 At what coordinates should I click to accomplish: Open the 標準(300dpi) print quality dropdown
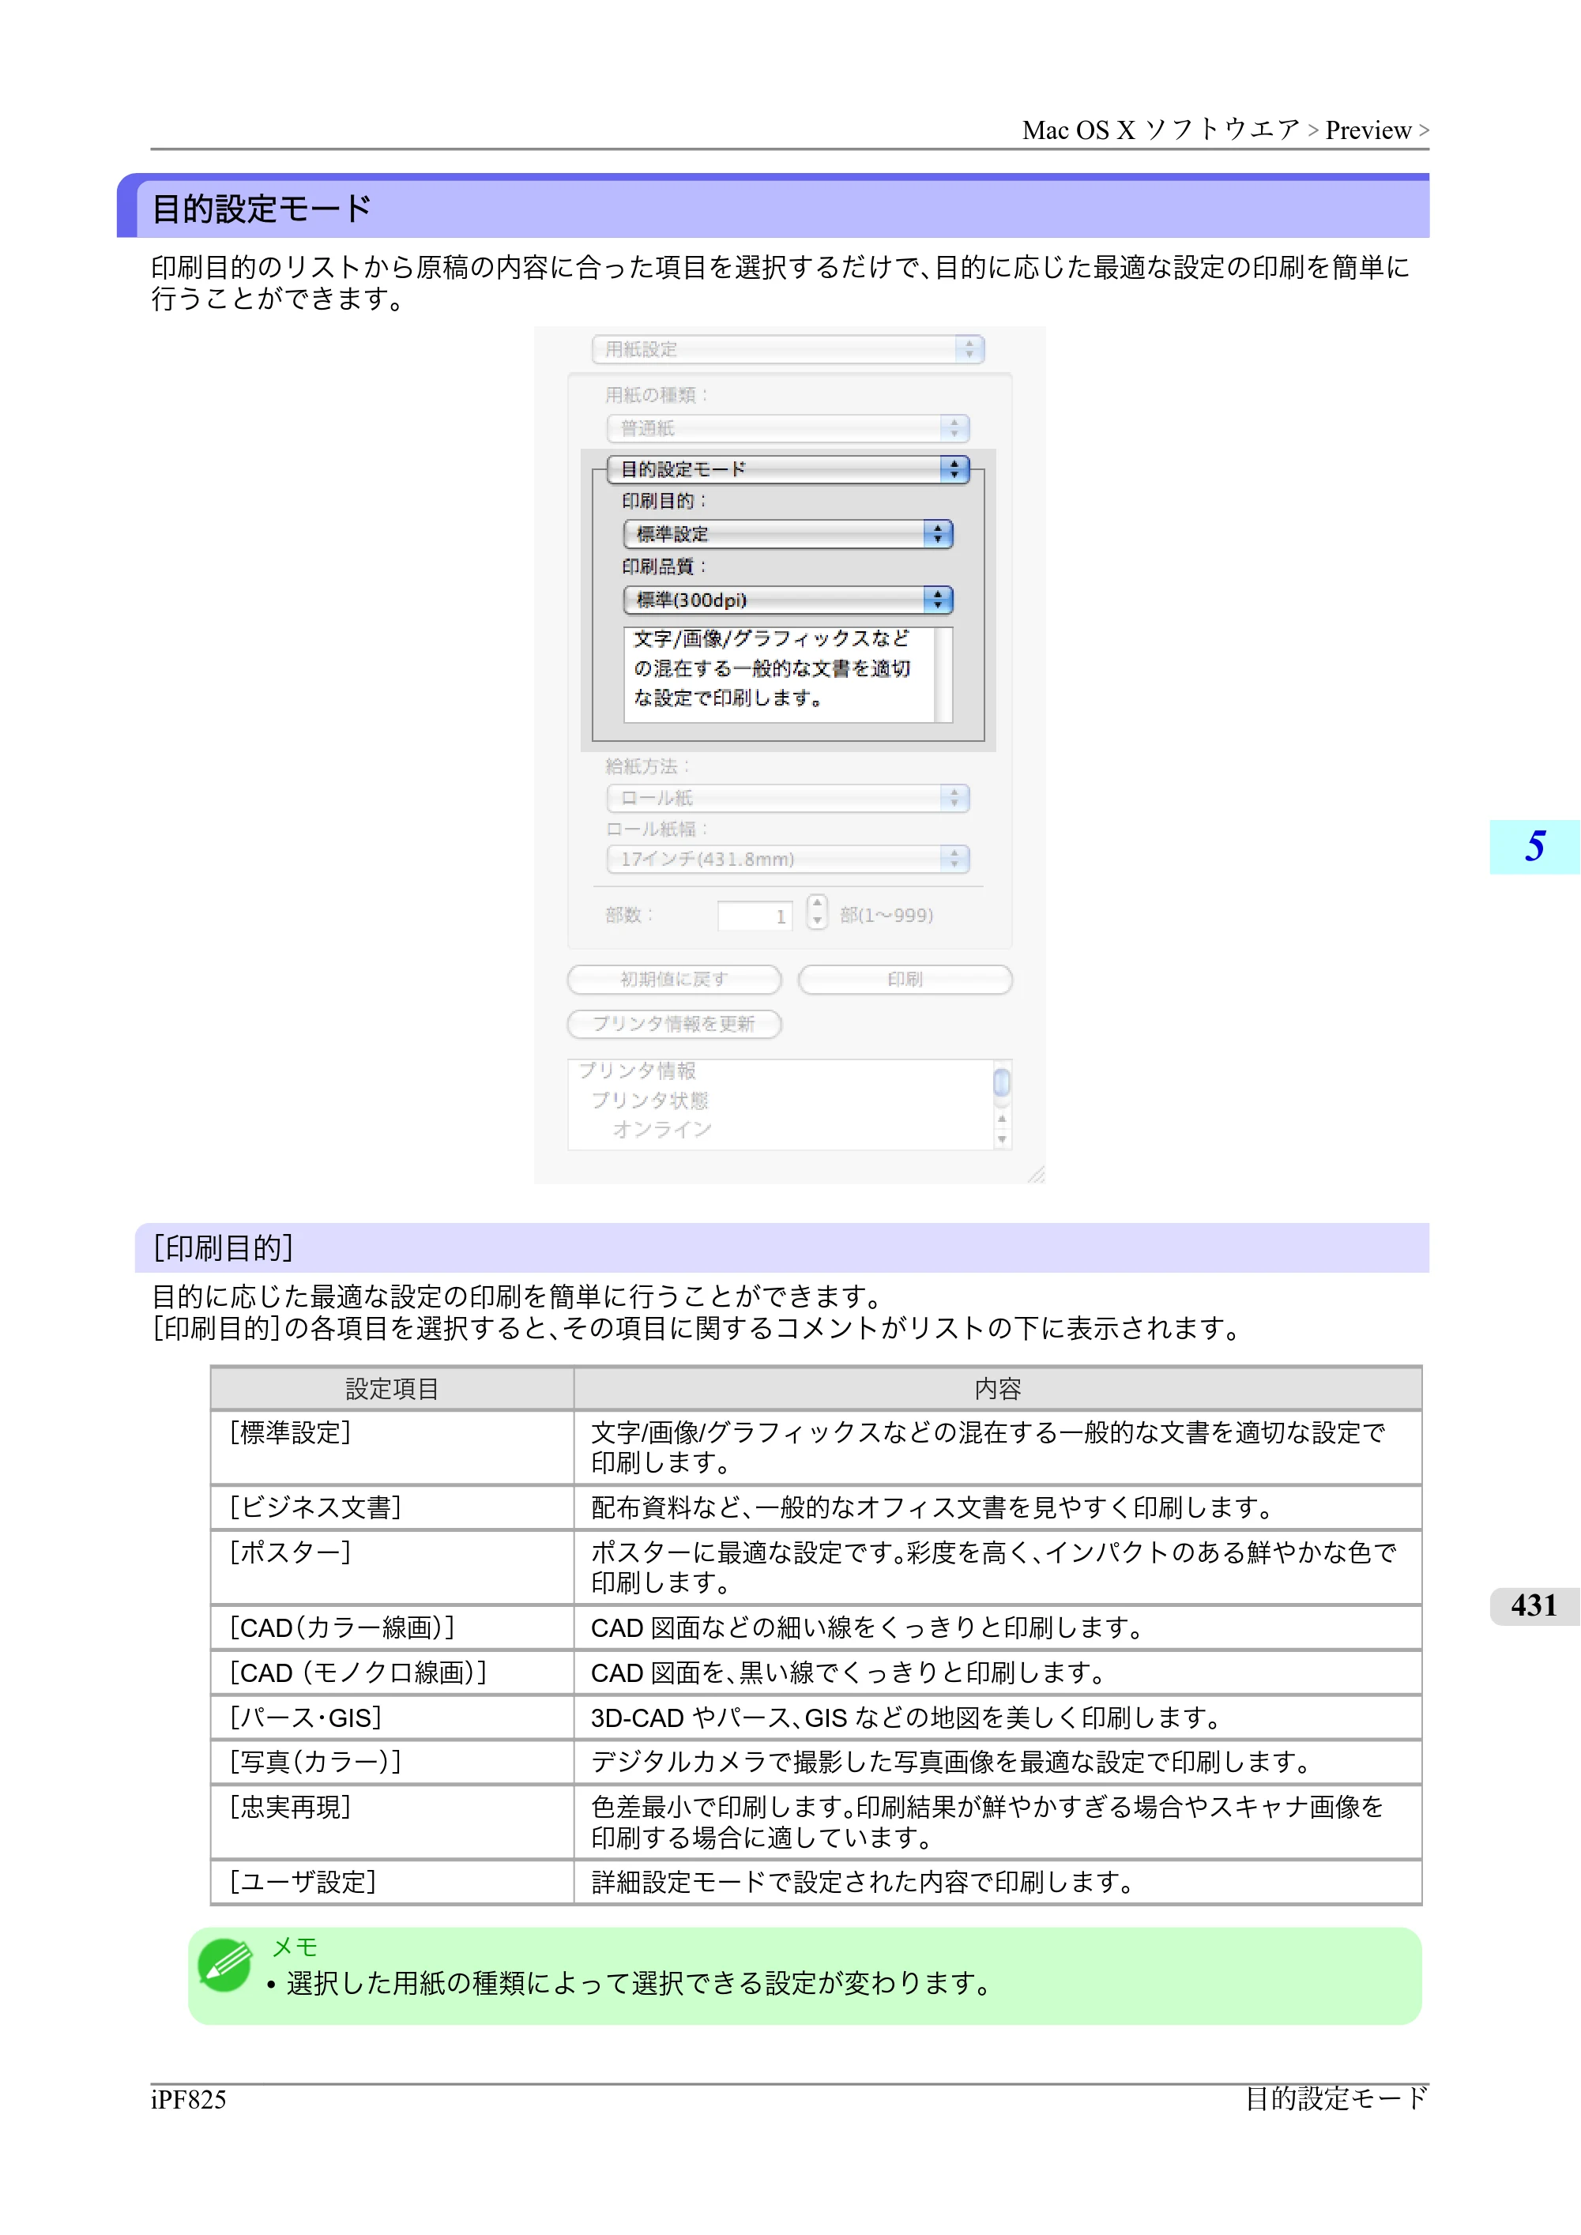coord(788,600)
